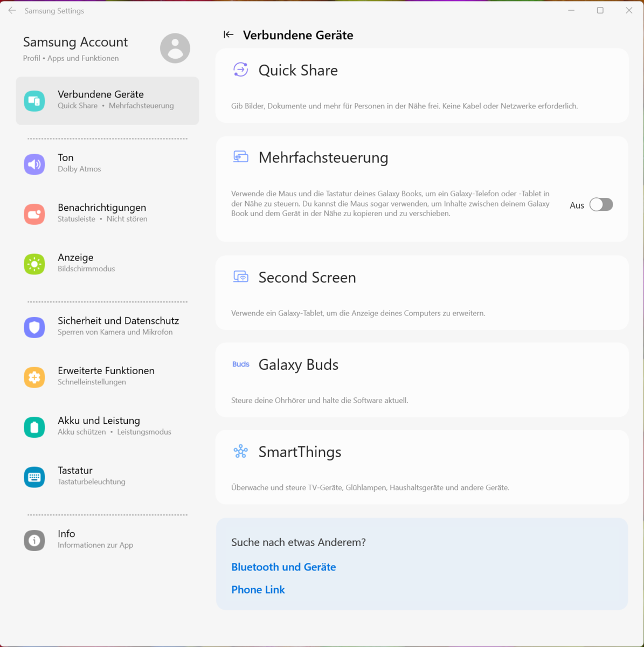Click the Mehrfachsteuerung card icon
This screenshot has height=647, width=644.
click(x=240, y=157)
